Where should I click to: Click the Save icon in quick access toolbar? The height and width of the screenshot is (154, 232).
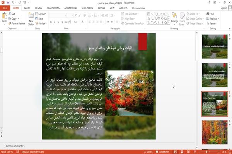[8, 3]
